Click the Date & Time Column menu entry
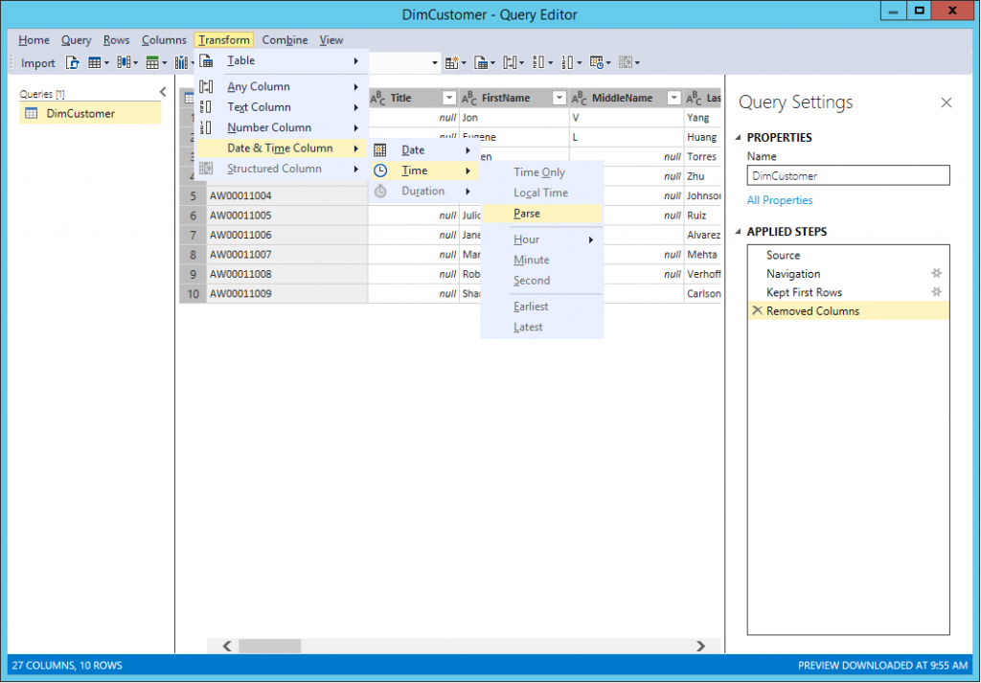This screenshot has height=683, width=981. coord(282,148)
